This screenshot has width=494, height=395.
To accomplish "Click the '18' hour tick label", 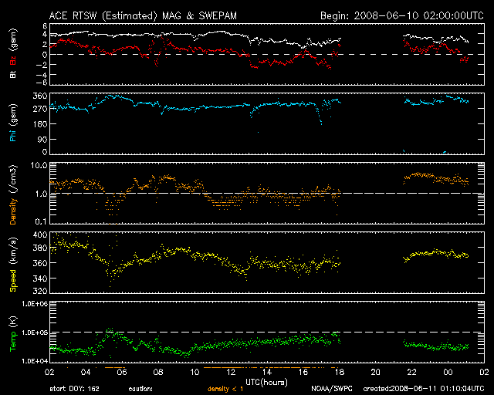I will (x=340, y=373).
